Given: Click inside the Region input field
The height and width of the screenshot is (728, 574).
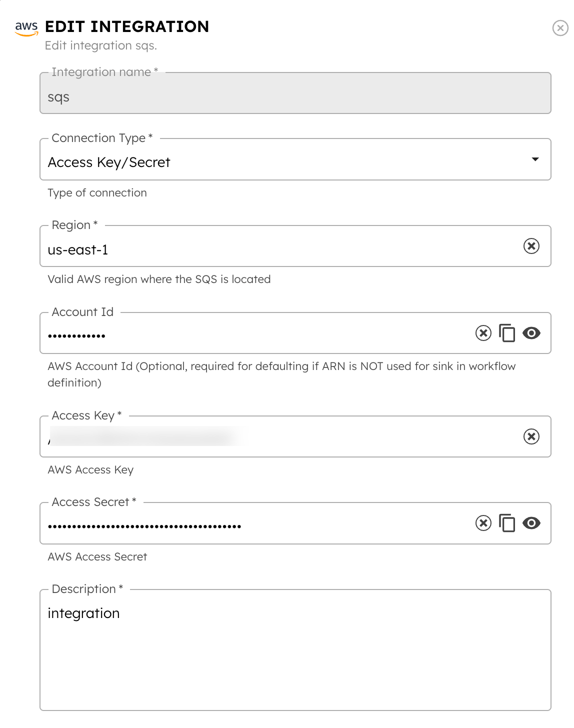Looking at the screenshot, I should (200, 249).
